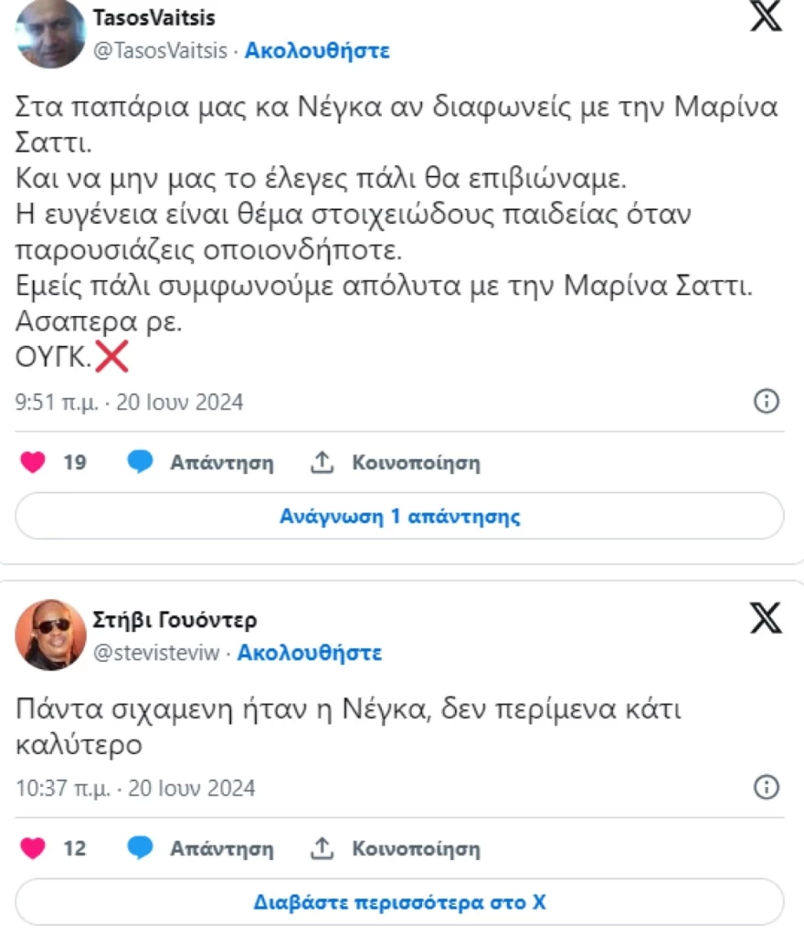Click the reply bubble icon on TasosVaitsis tweet

point(139,462)
